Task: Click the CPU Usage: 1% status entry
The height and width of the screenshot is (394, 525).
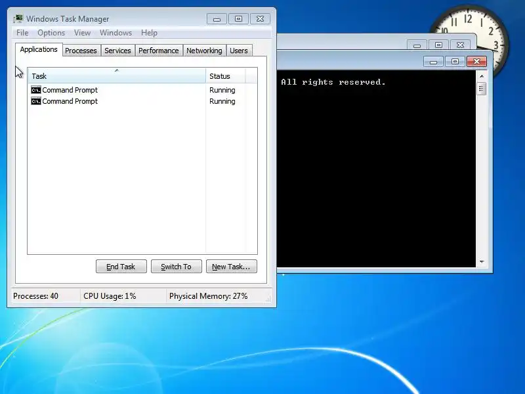Action: [x=110, y=296]
